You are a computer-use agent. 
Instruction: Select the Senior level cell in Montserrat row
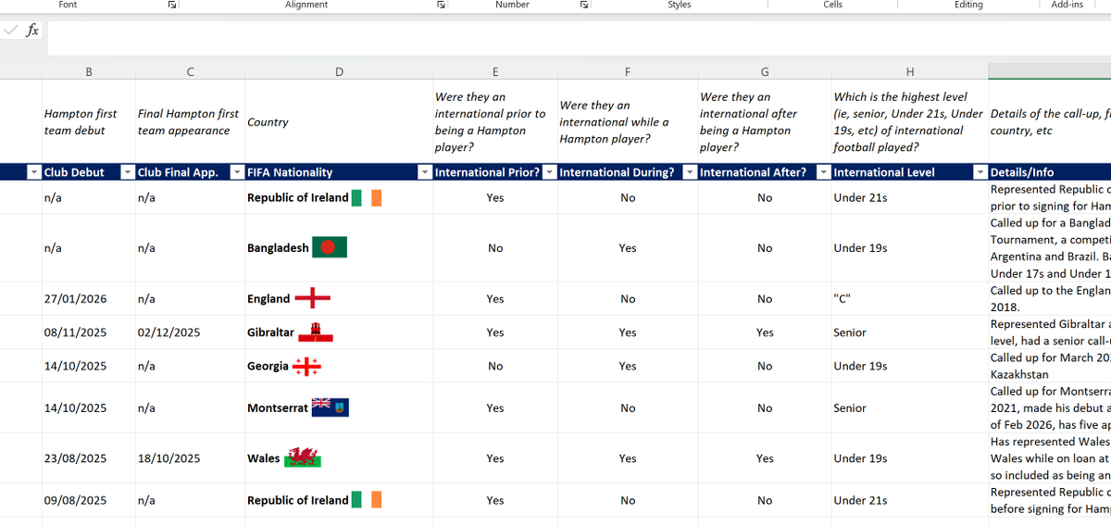pos(910,407)
